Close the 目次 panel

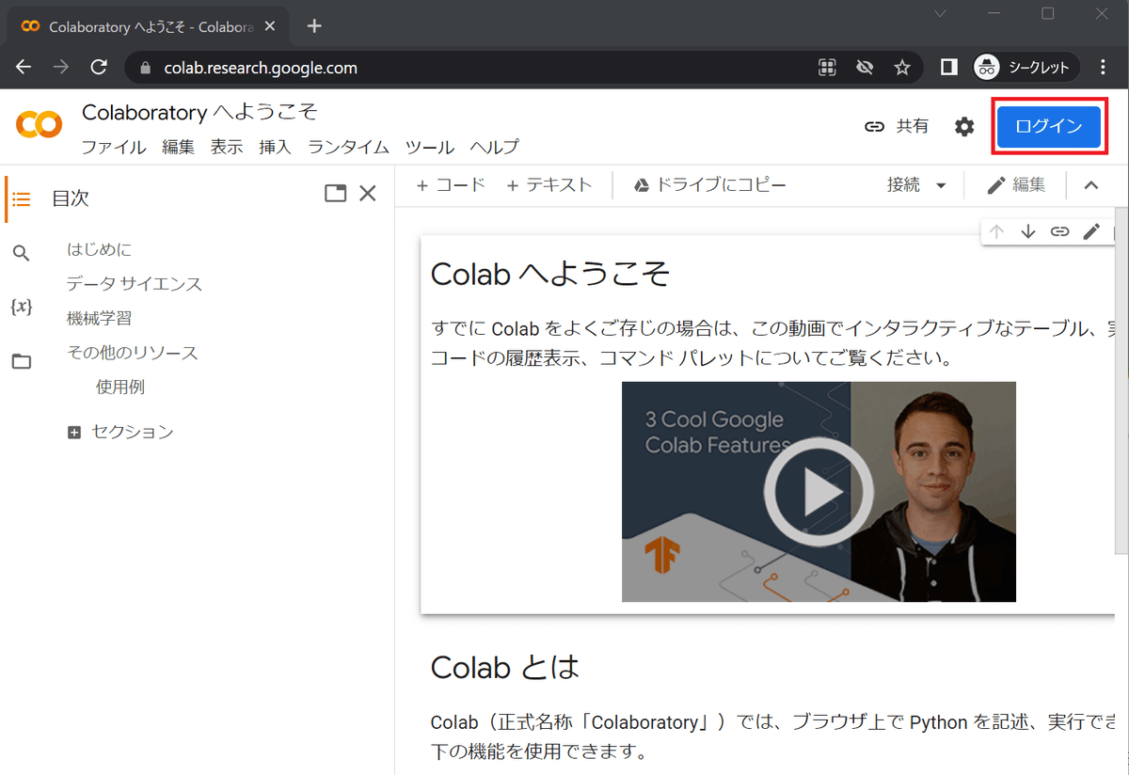point(368,194)
